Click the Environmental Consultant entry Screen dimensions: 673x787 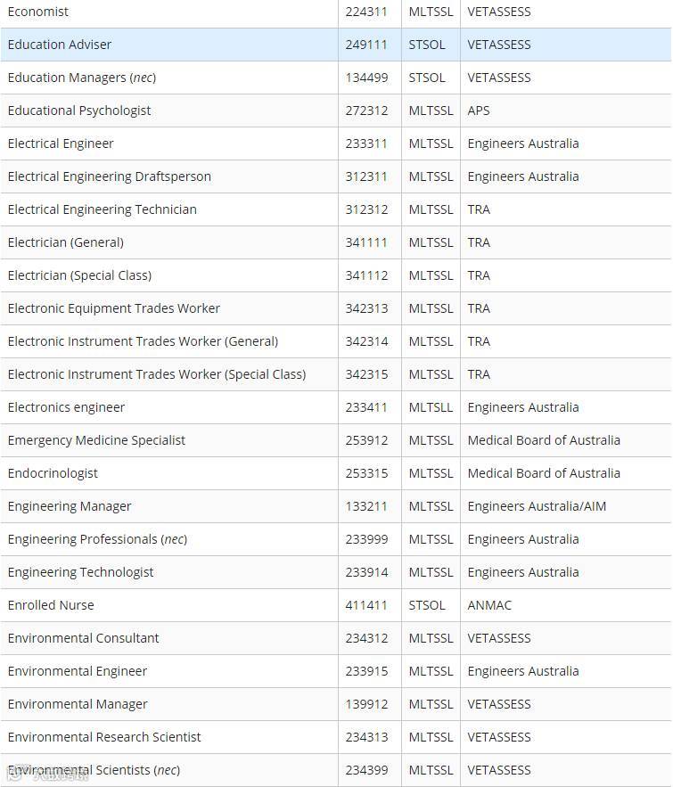[x=84, y=638]
